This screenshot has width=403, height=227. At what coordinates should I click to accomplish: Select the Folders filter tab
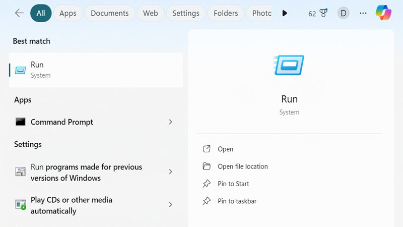(x=226, y=13)
